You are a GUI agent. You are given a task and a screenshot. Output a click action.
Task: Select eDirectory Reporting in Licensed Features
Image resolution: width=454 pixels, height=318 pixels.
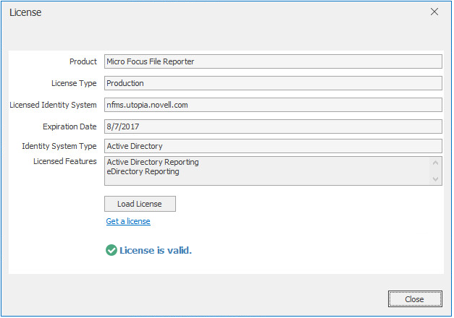[143, 172]
